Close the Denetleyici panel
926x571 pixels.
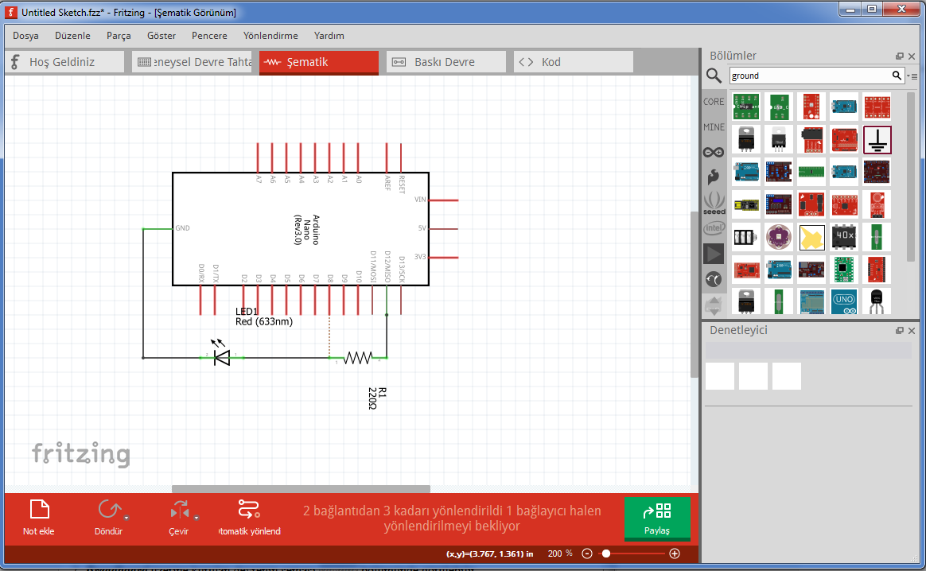(x=912, y=331)
